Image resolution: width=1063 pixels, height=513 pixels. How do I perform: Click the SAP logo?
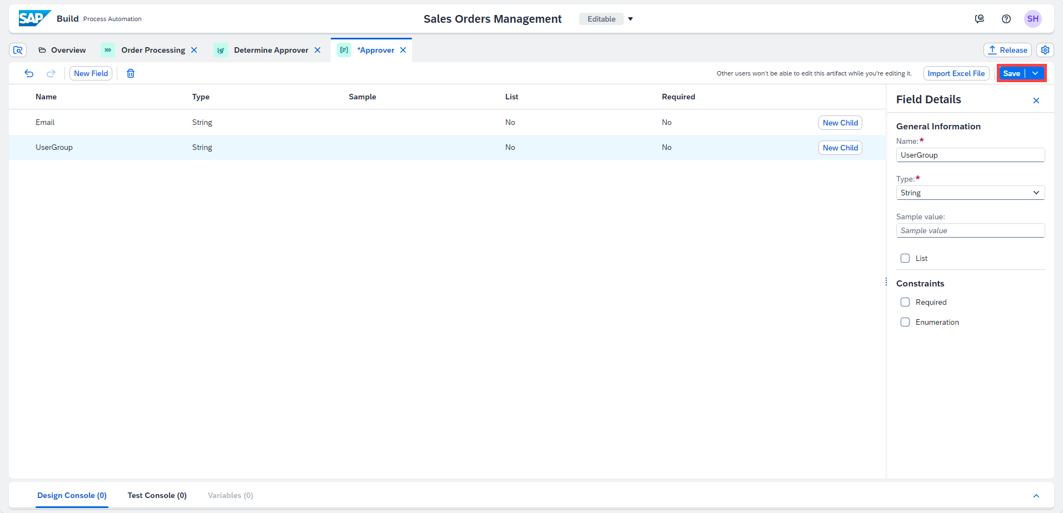coord(34,18)
